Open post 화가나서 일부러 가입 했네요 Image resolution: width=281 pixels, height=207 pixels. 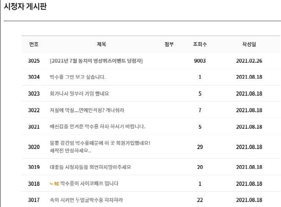(x=79, y=94)
